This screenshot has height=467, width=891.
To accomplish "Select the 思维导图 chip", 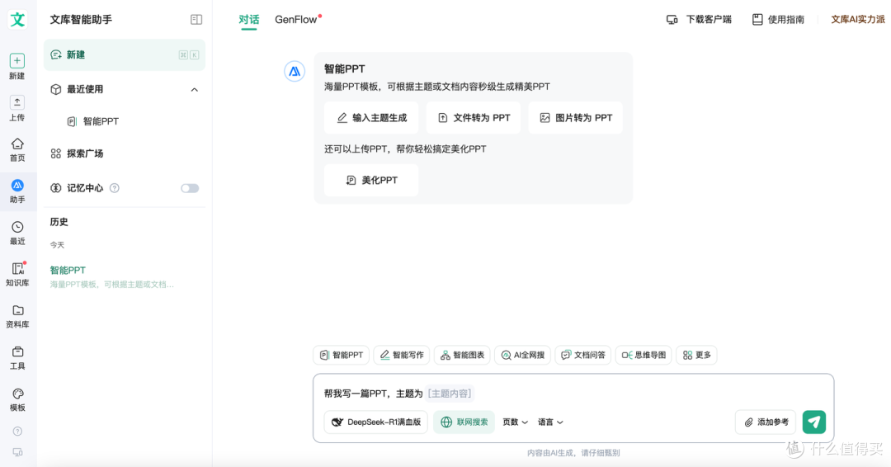I will click(x=643, y=355).
